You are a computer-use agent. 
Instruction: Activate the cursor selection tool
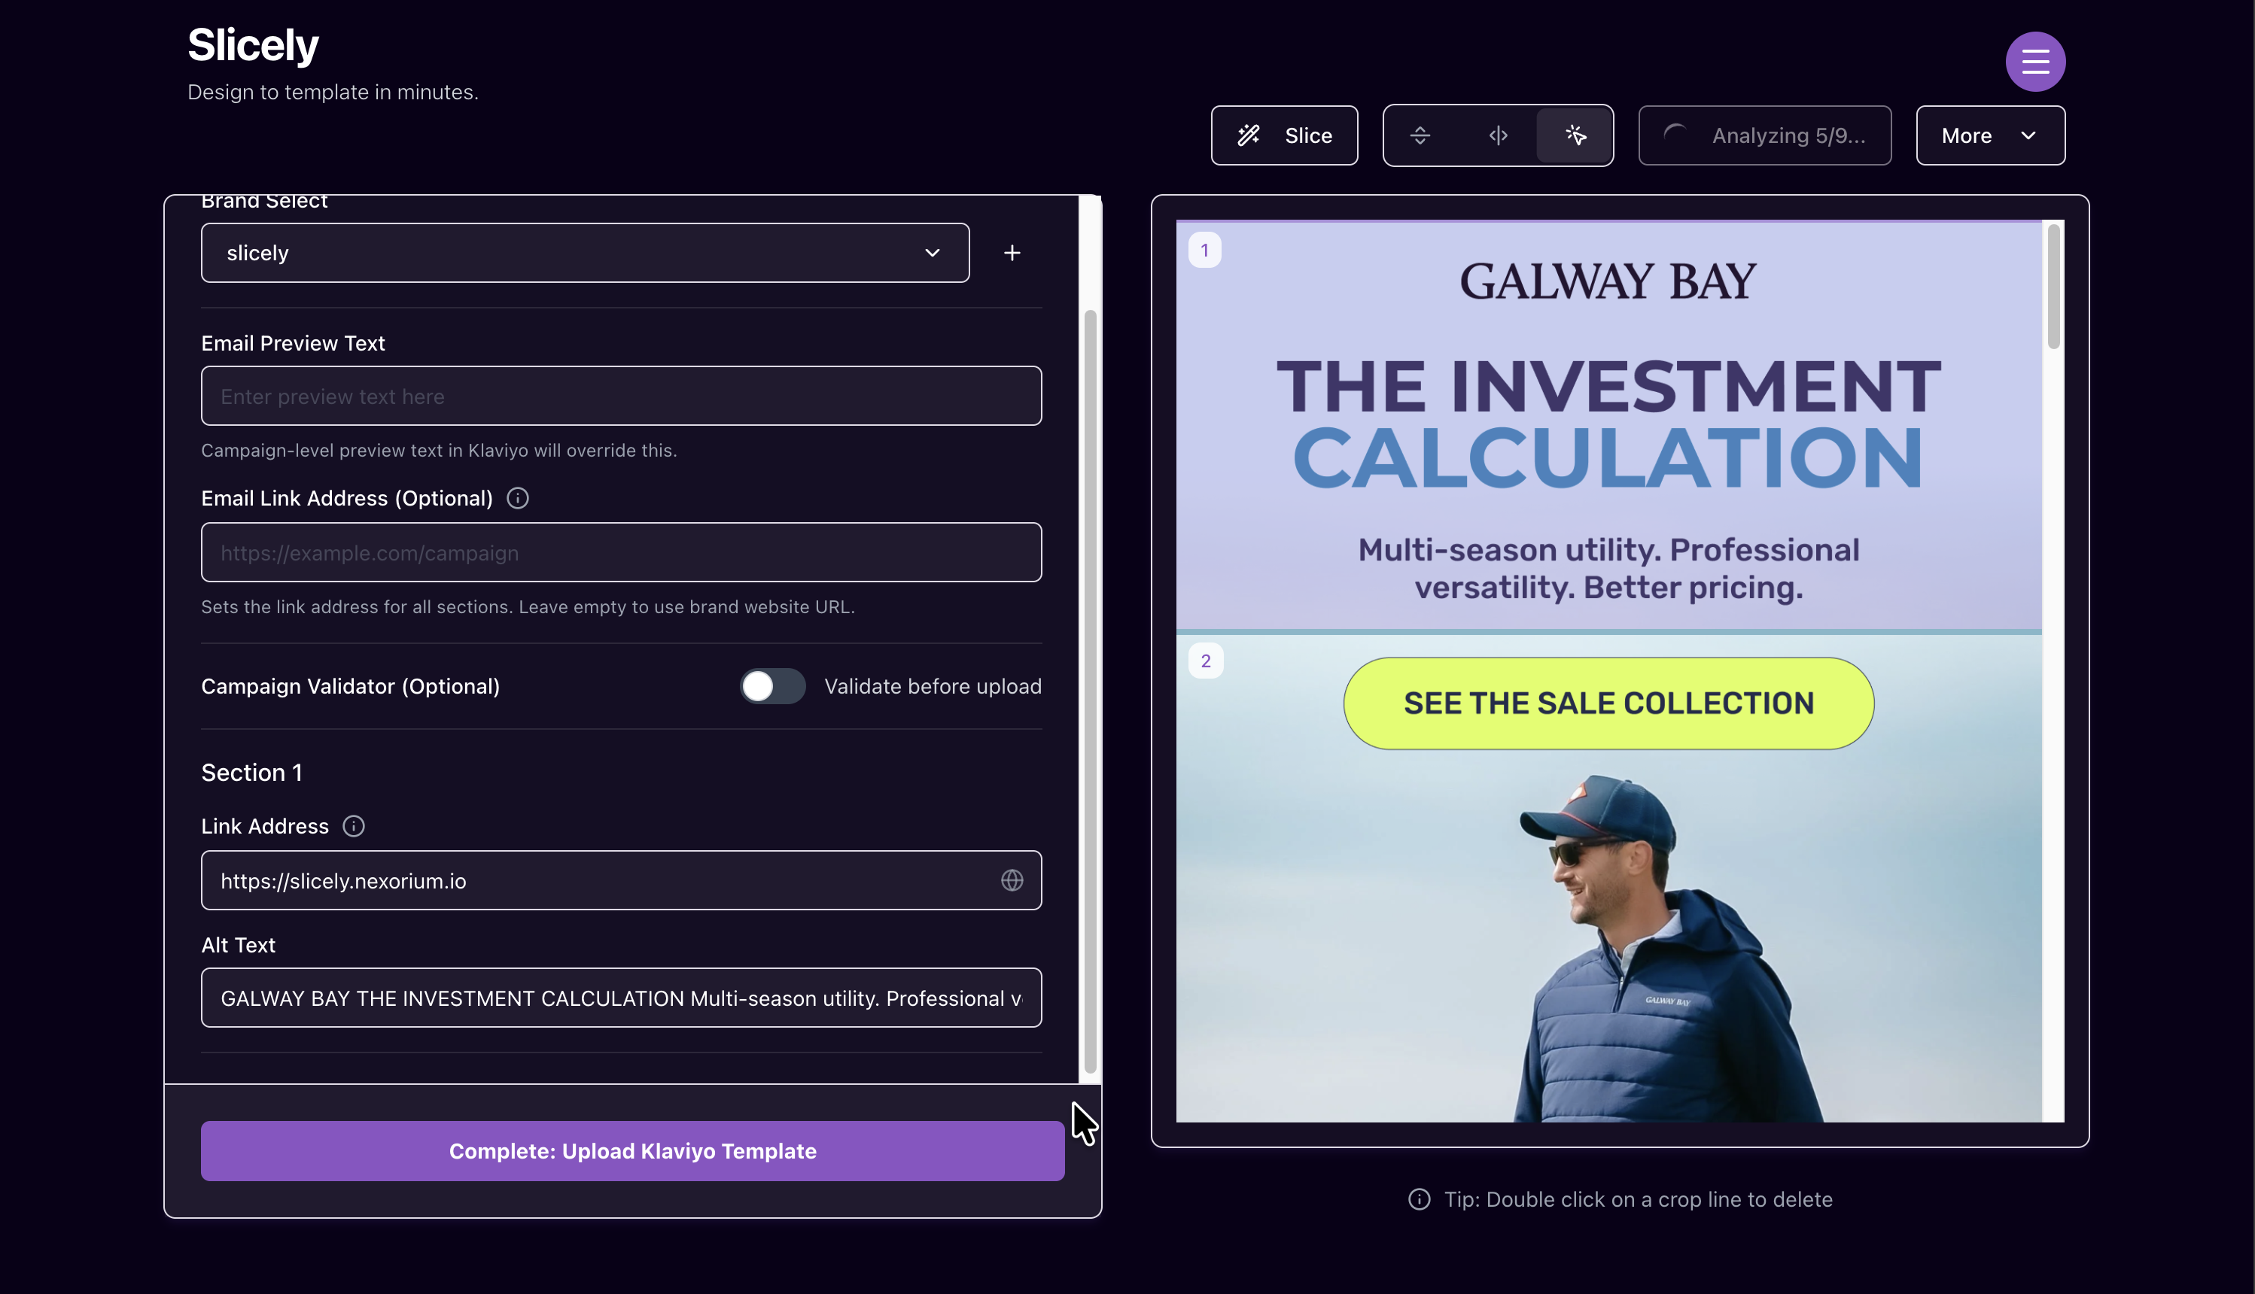tap(1574, 135)
